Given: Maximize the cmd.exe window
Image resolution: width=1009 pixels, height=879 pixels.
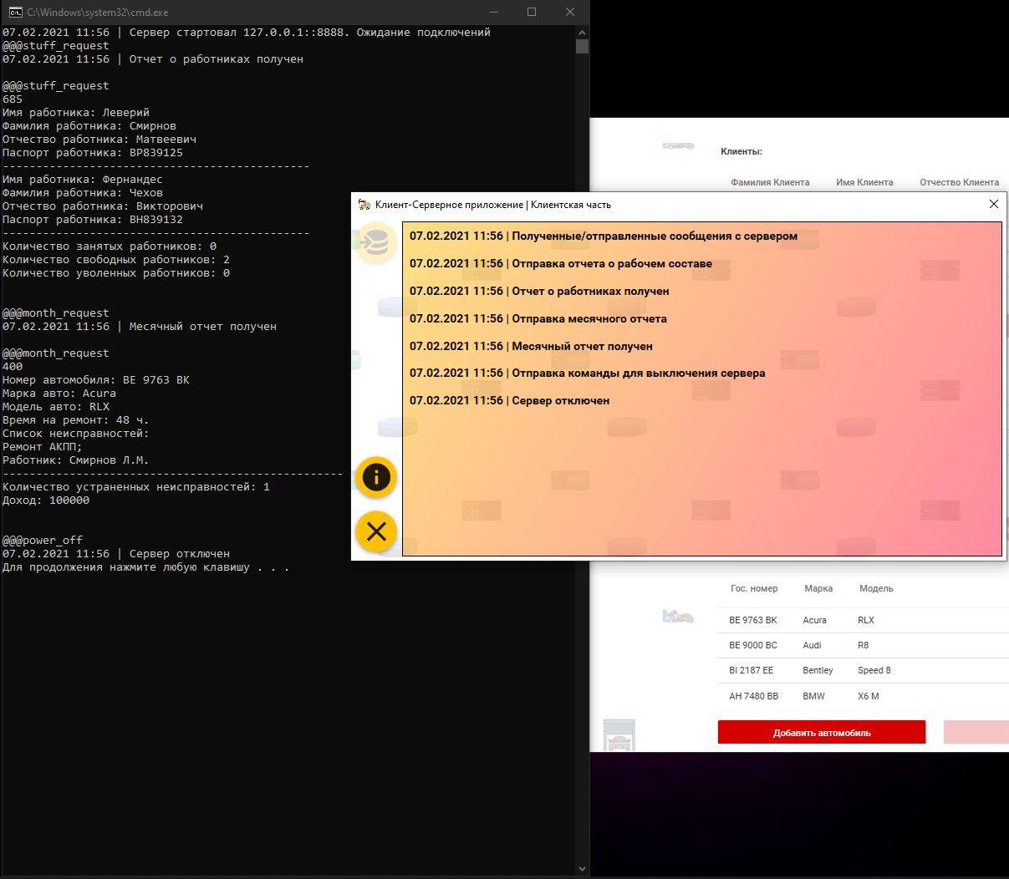Looking at the screenshot, I should [532, 12].
